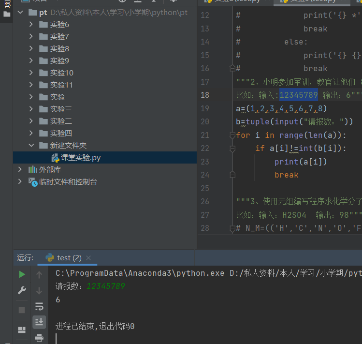Click the Python icon in run tab
Image resolution: width=362 pixels, height=344 pixels.
click(x=50, y=257)
